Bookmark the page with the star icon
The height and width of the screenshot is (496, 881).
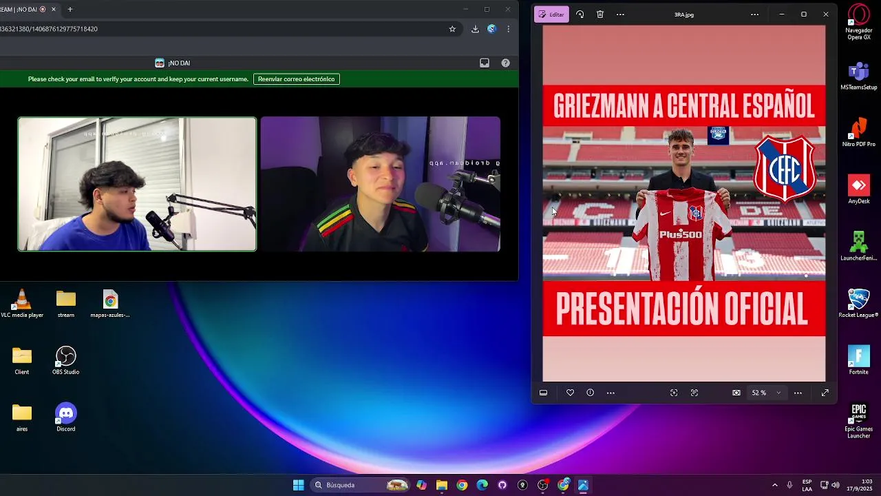click(x=452, y=29)
